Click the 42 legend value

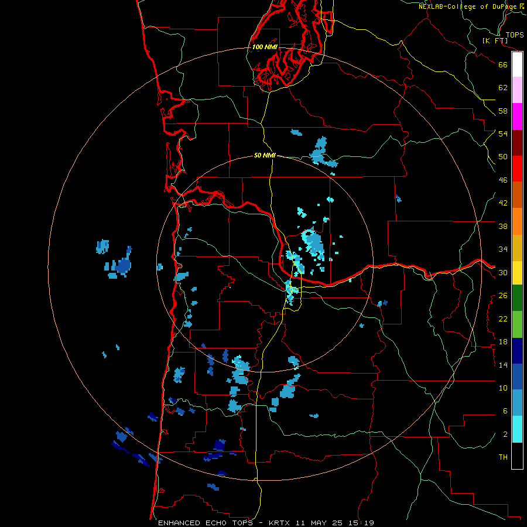[x=503, y=203]
